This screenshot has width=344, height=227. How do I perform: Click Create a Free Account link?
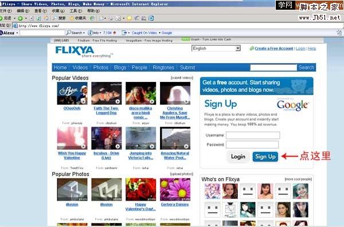click(274, 49)
